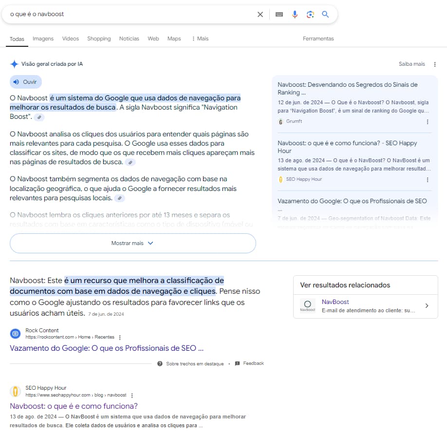
Task: Open the Shopping tab
Action: 99,38
